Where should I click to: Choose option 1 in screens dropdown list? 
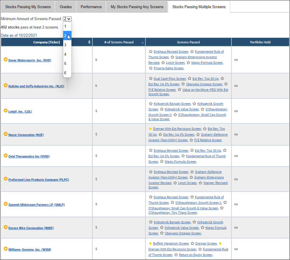tap(67, 26)
